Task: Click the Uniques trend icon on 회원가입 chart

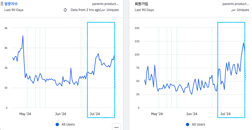Action: point(233,10)
